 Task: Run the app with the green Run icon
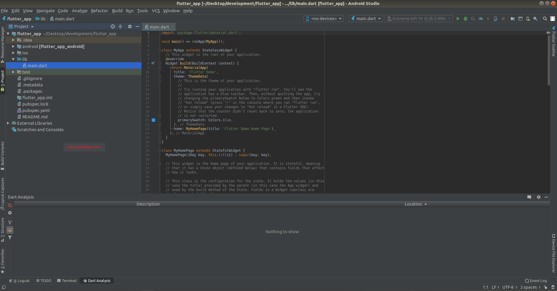pos(458,18)
